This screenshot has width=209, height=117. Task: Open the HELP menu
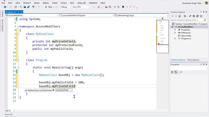point(103,3)
